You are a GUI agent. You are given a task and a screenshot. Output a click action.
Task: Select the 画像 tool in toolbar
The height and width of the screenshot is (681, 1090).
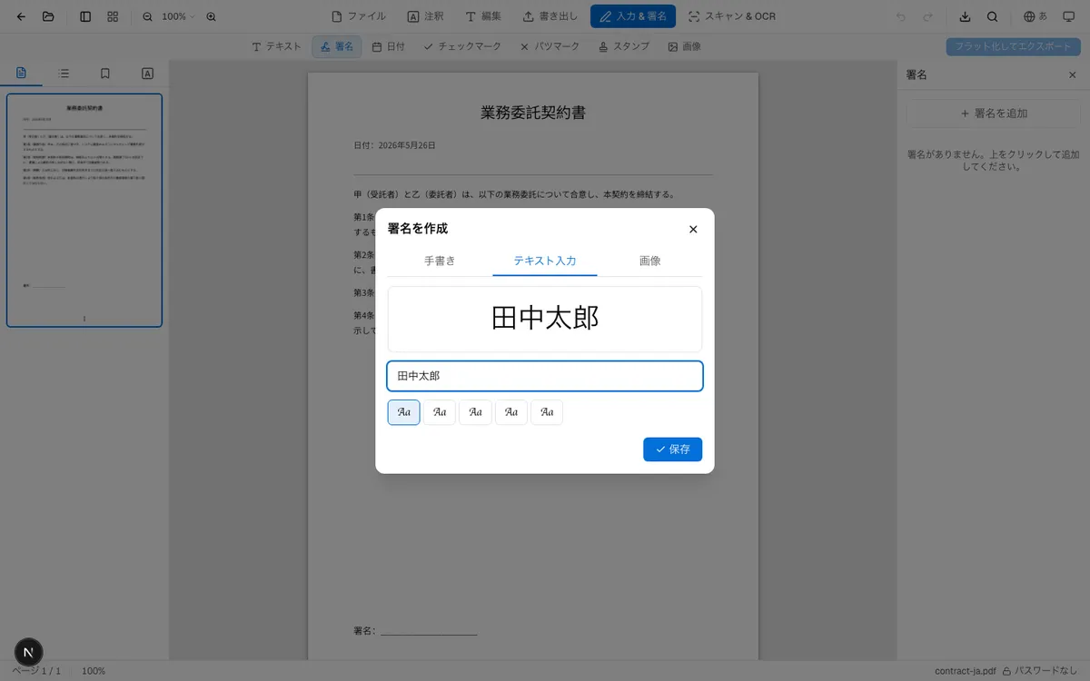pyautogui.click(x=685, y=46)
